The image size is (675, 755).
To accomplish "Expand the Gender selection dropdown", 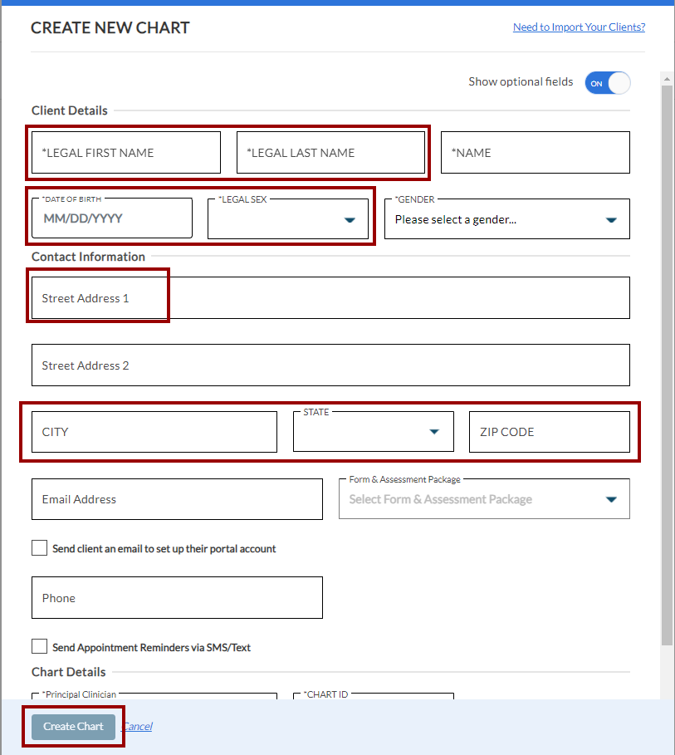I will coord(506,220).
